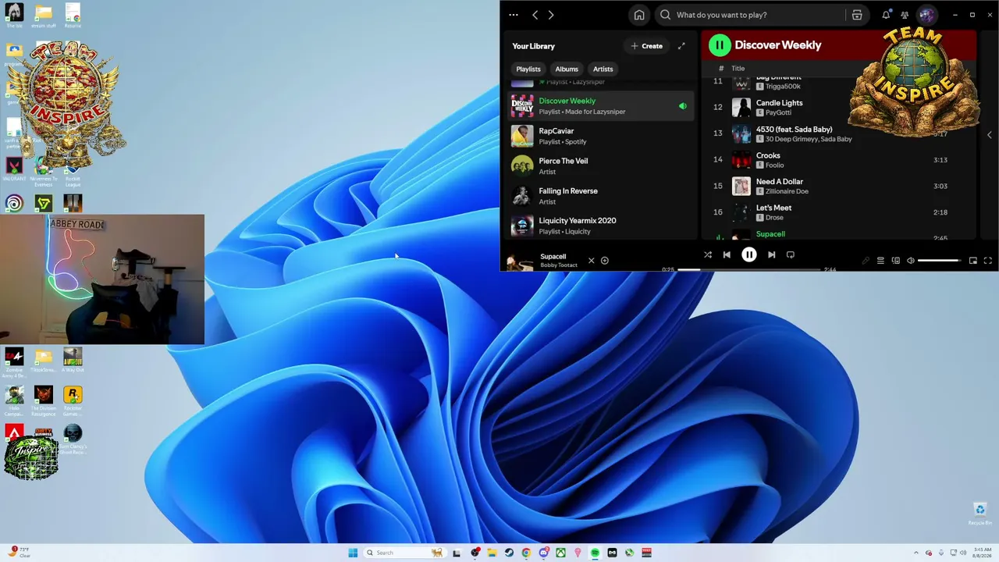This screenshot has height=562, width=999.
Task: Open the Spotify miniplayer
Action: click(973, 261)
